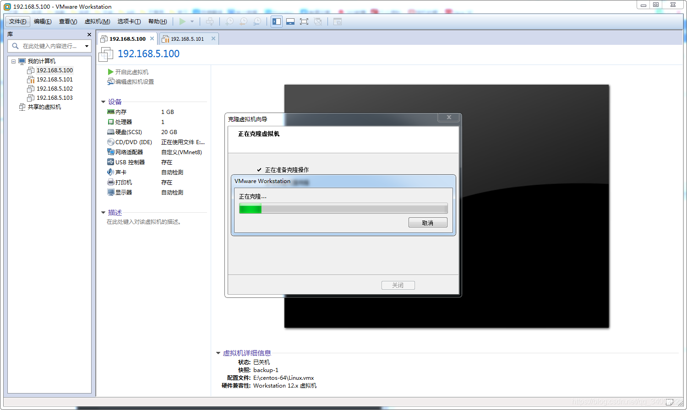The width and height of the screenshot is (687, 410).
Task: Click the 网络适配器 network adapter icon
Action: pos(110,152)
